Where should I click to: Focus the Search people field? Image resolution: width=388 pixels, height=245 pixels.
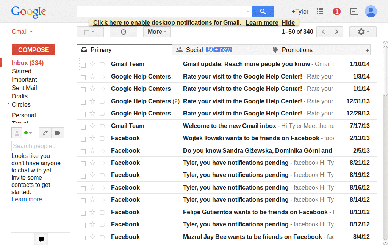coord(38,146)
